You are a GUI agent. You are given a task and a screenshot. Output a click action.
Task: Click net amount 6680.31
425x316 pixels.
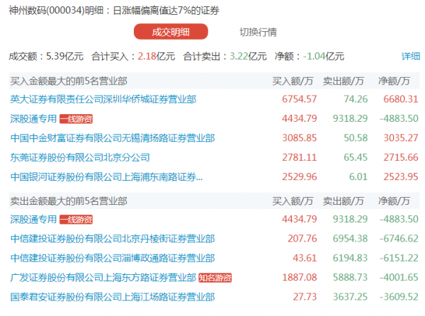tap(401, 99)
